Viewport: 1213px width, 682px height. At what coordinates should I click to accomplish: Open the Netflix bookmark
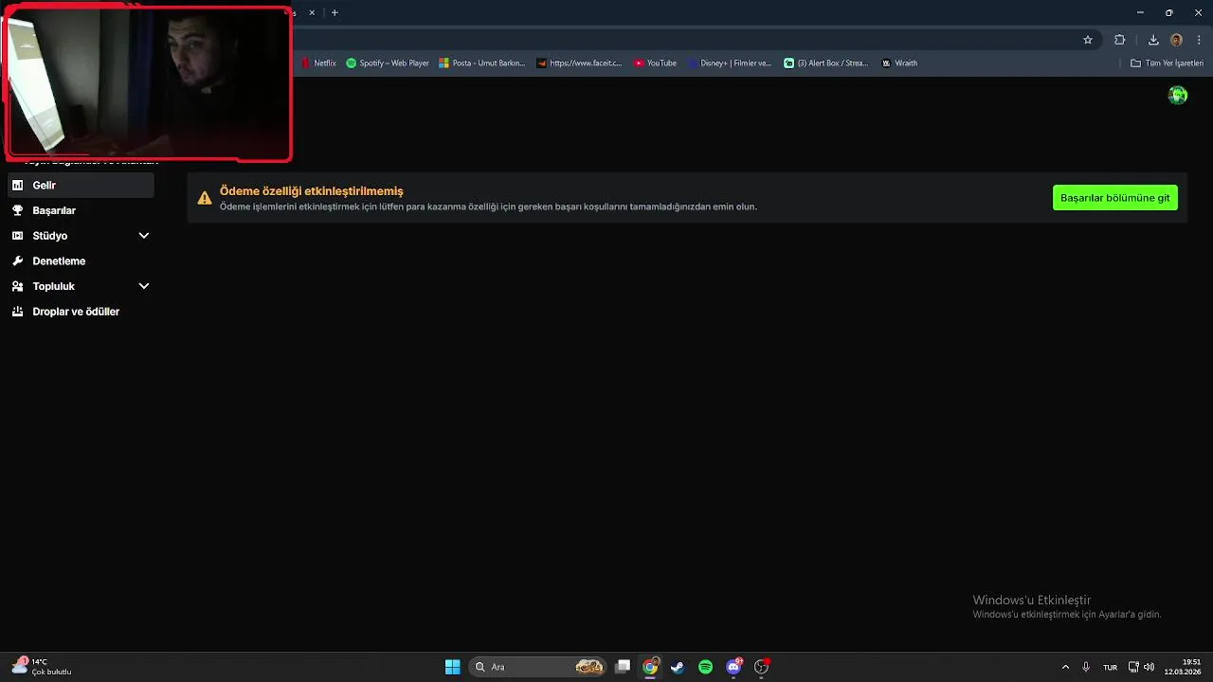click(318, 63)
